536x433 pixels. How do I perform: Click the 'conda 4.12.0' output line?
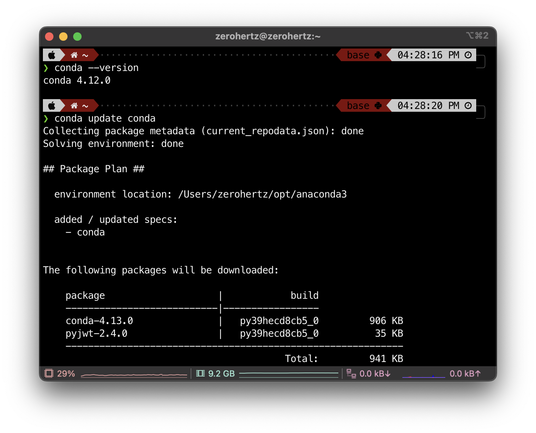tap(77, 80)
